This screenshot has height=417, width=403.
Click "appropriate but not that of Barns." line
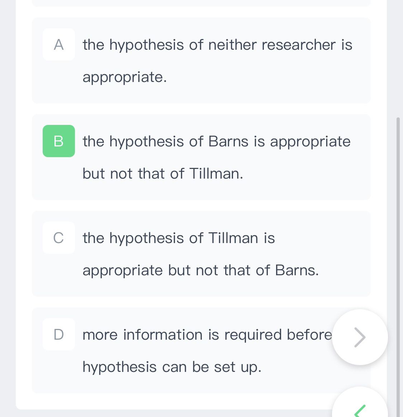point(200,271)
